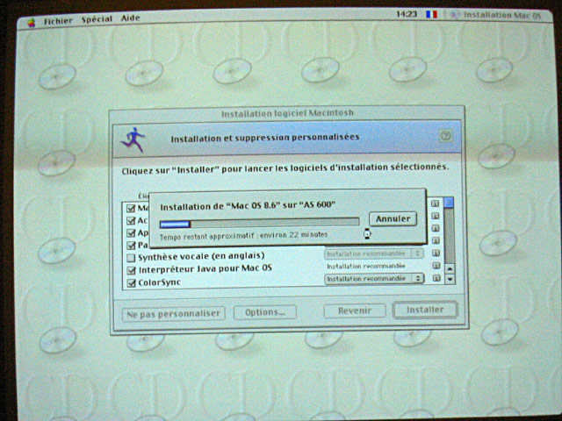Go back with the Revenir button

(x=355, y=310)
